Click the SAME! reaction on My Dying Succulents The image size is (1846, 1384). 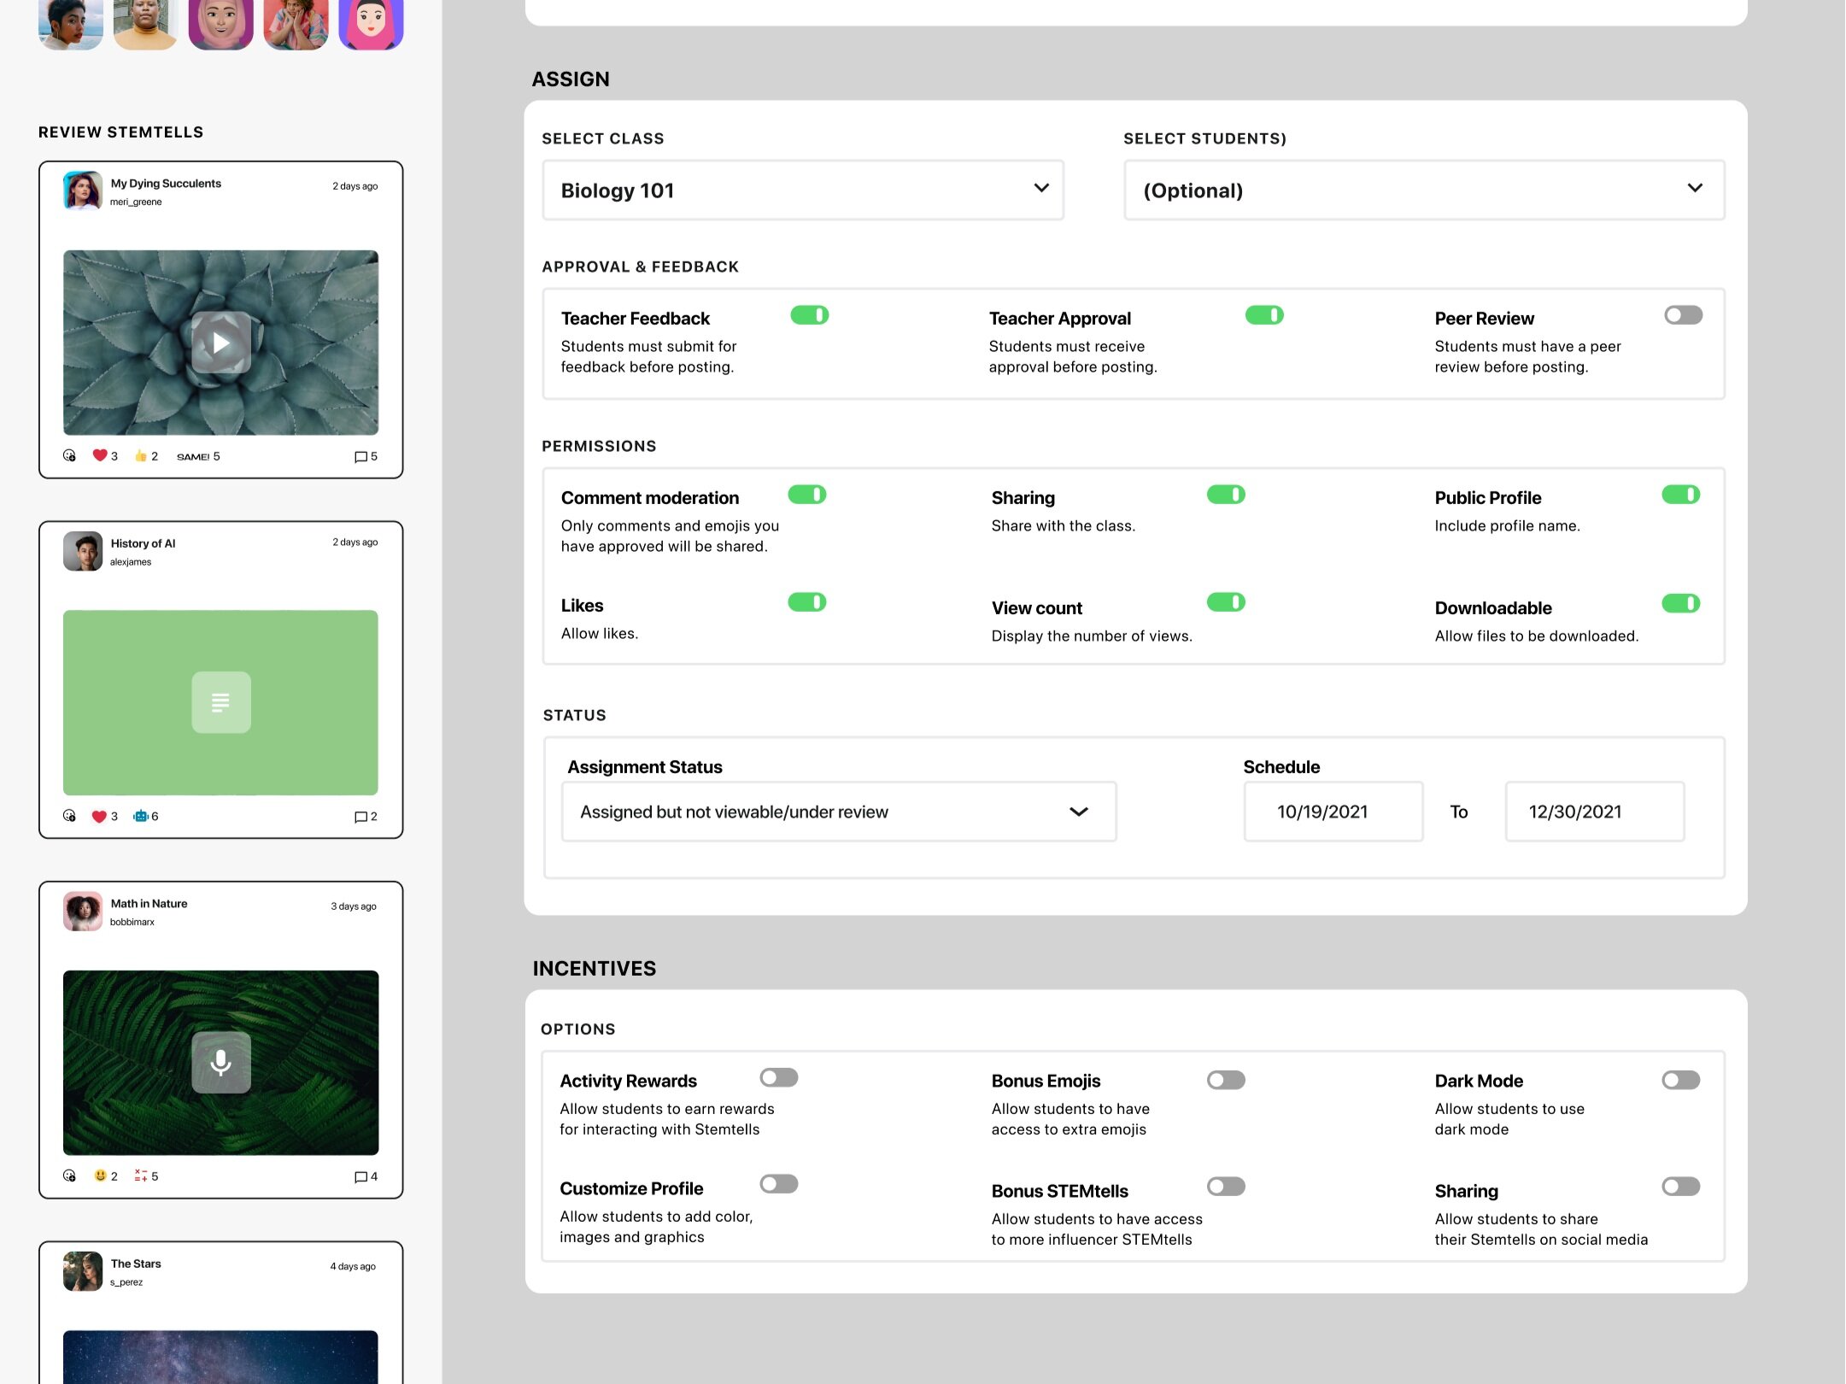point(198,456)
